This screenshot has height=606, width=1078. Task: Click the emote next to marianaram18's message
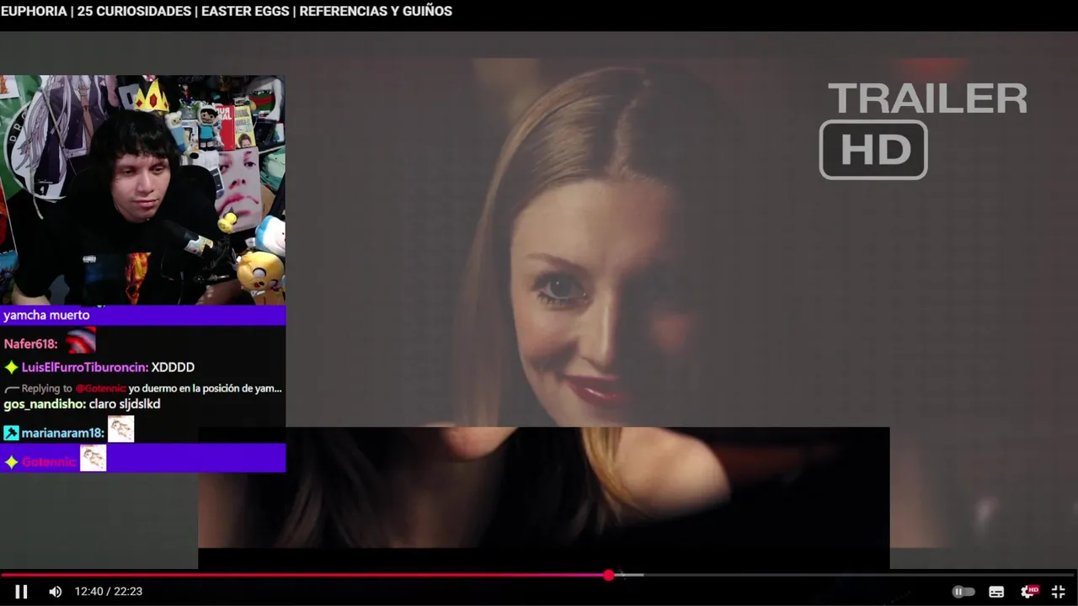(120, 428)
